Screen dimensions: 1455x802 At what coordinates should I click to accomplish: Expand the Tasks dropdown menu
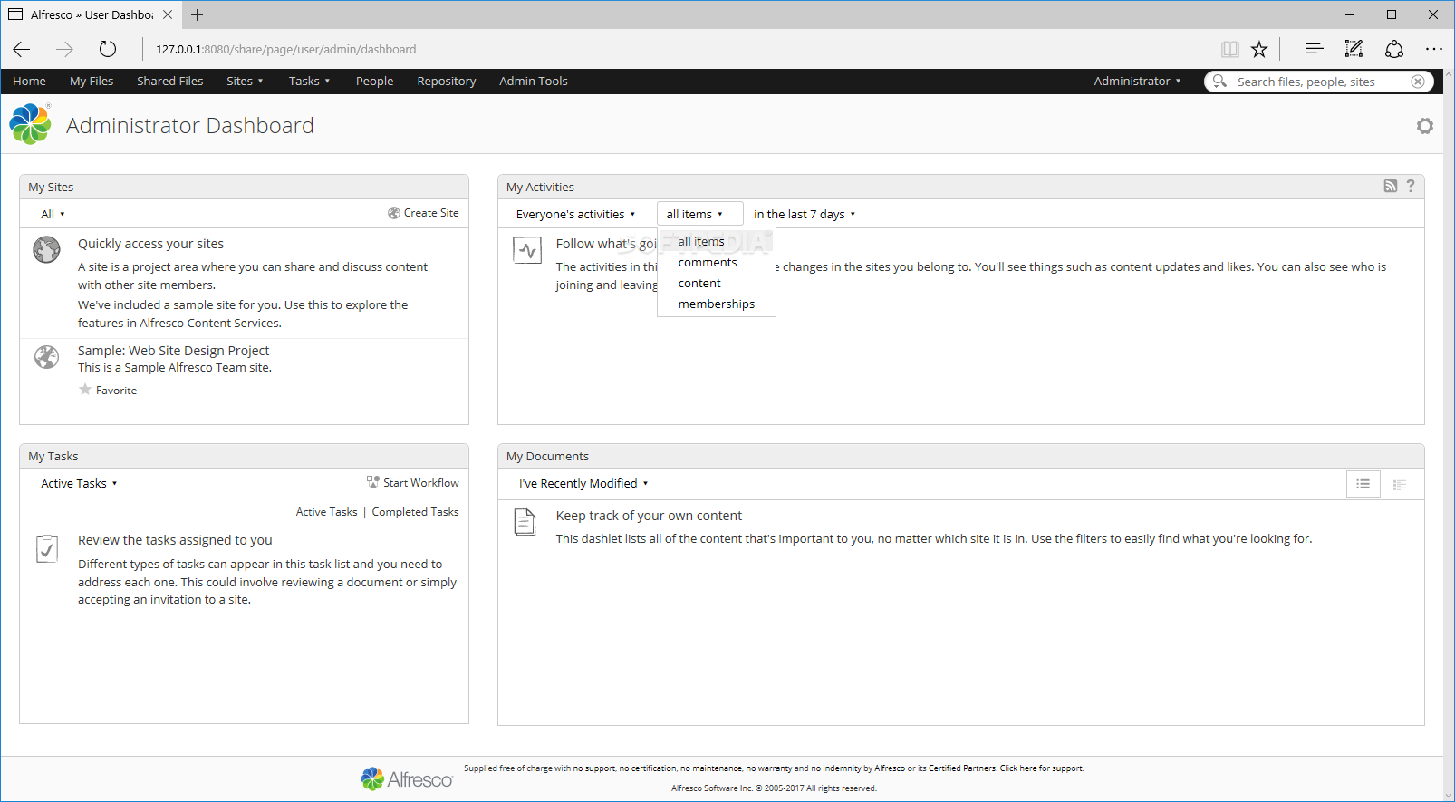coord(309,81)
